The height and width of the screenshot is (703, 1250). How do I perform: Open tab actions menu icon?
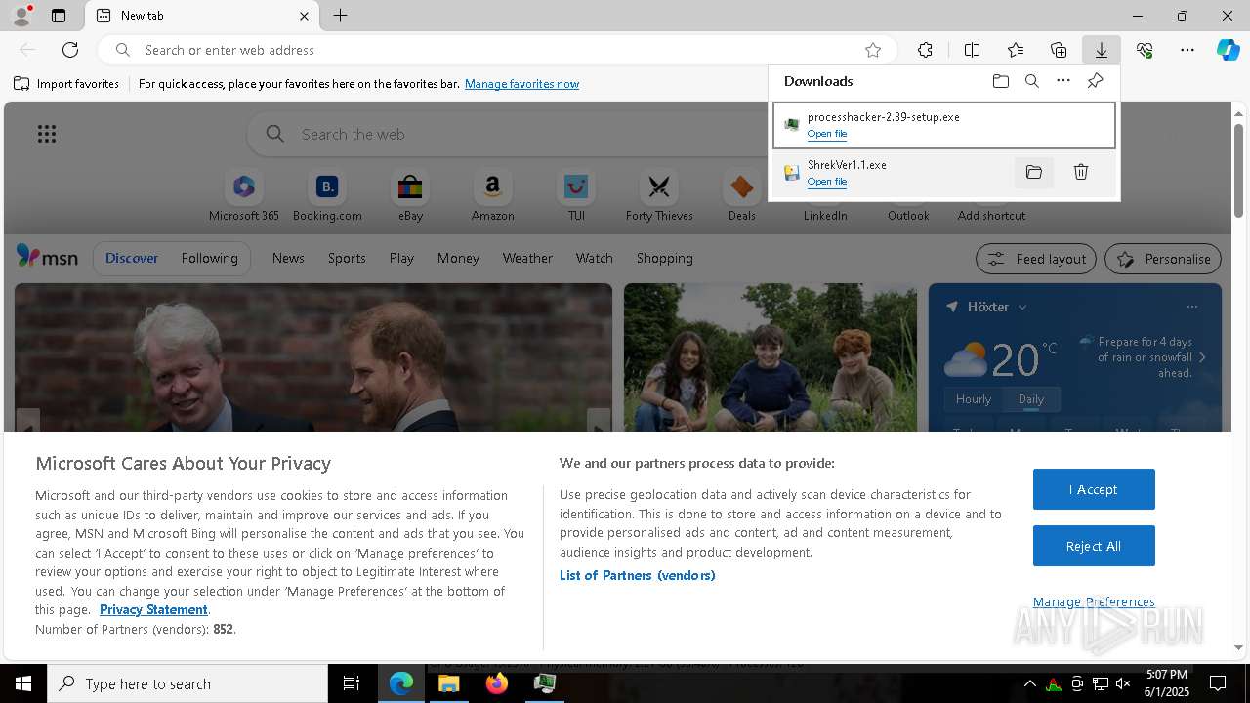pyautogui.click(x=59, y=16)
